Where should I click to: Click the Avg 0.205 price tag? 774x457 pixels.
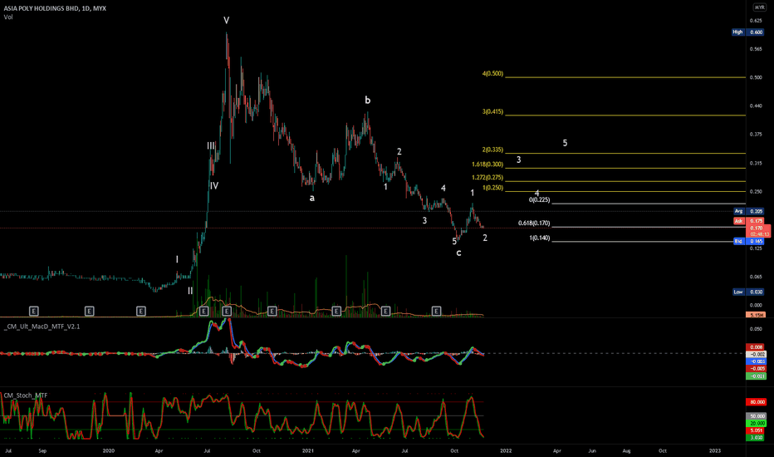tap(749, 211)
